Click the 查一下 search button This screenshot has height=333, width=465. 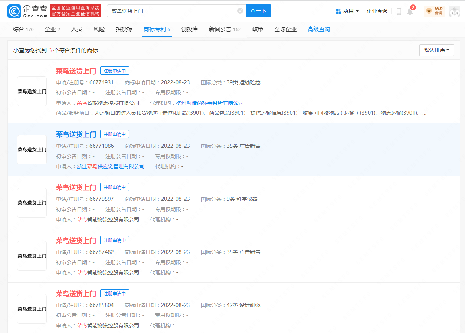tap(258, 11)
